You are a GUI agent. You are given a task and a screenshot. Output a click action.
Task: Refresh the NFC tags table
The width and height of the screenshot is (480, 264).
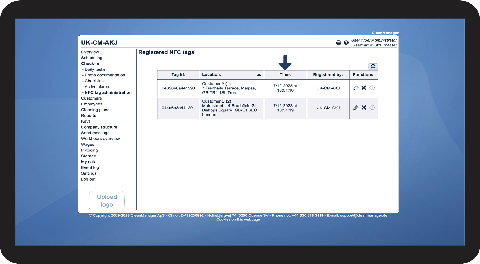373,66
